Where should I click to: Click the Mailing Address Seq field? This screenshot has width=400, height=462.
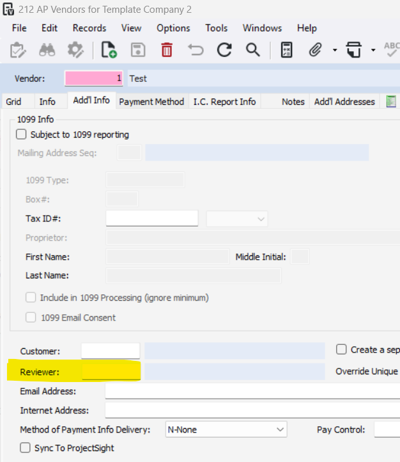pyautogui.click(x=130, y=152)
